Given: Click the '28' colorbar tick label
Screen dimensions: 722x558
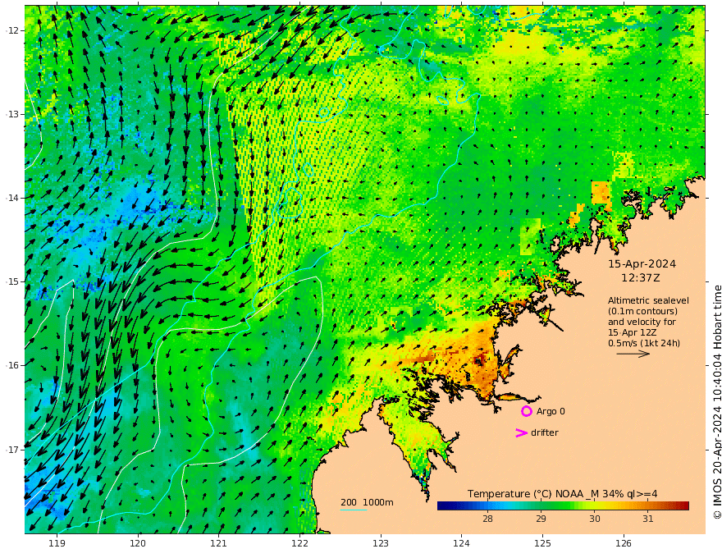Looking at the screenshot, I should pos(487,519).
